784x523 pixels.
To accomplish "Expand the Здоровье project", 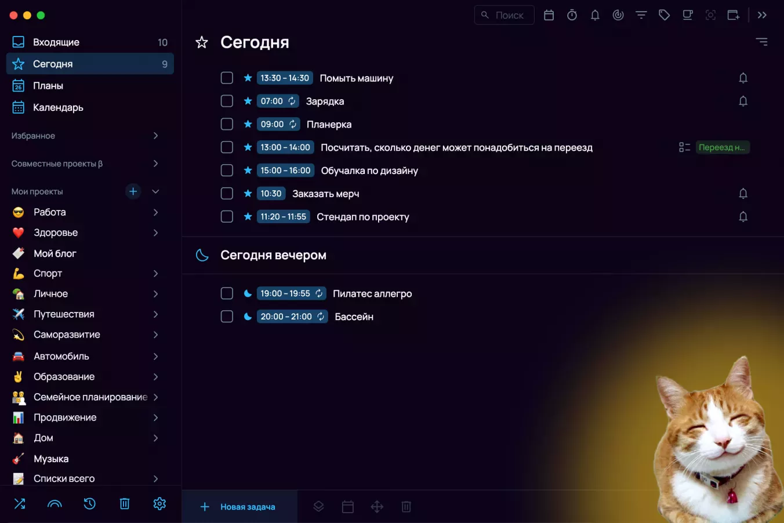I will pyautogui.click(x=155, y=233).
